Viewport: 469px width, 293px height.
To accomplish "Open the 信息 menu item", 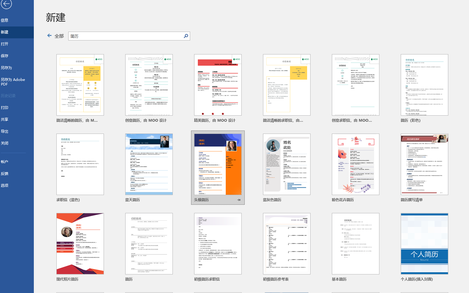I will point(17,20).
